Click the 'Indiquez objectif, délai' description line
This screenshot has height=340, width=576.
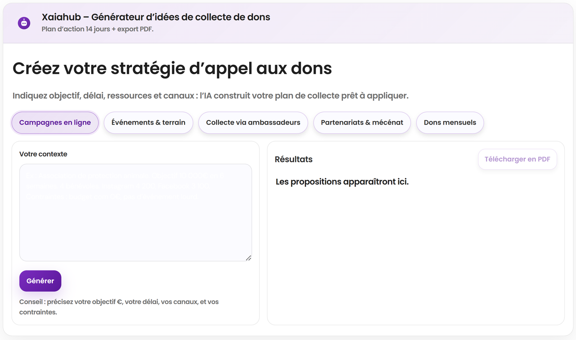point(210,96)
